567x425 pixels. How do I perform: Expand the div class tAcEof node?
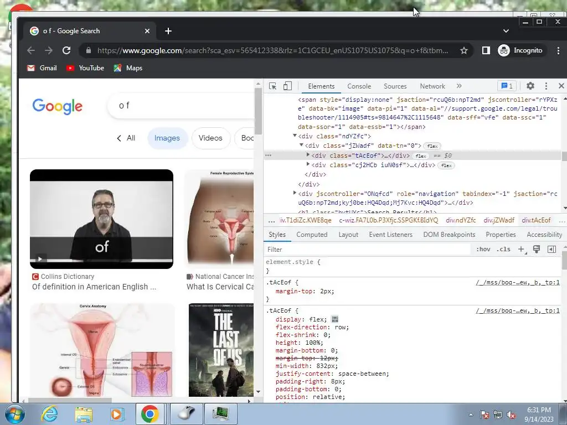[308, 155]
